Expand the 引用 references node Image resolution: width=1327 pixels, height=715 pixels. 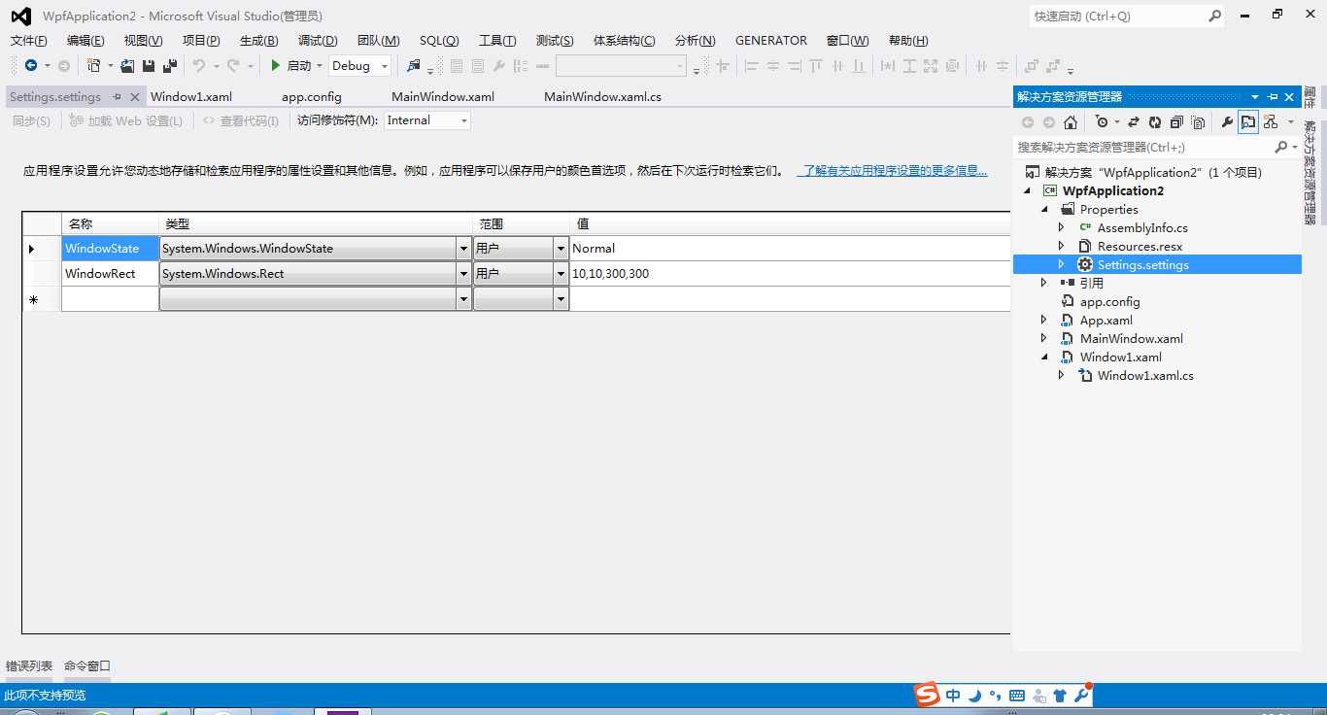(x=1044, y=284)
